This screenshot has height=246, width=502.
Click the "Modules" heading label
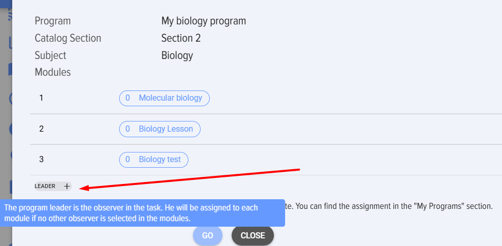52,72
